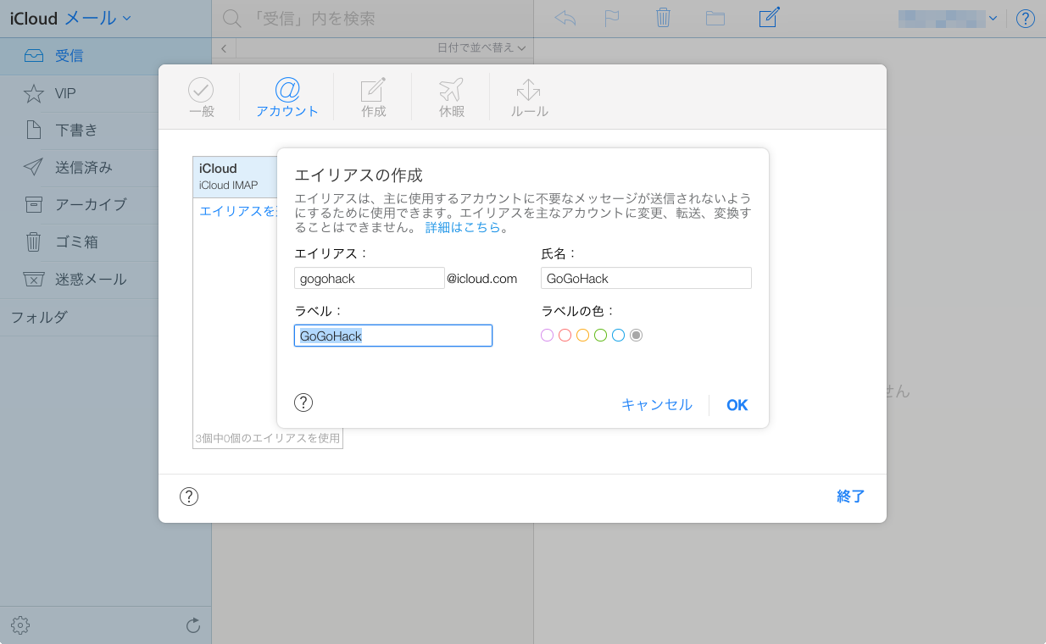This screenshot has height=644, width=1046.
Task: Open the アーカイブ archive folder
Action: click(105, 205)
